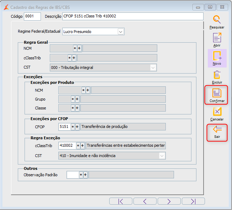Click the CFOP code field 5151
The image size is (232, 210).
click(65, 127)
